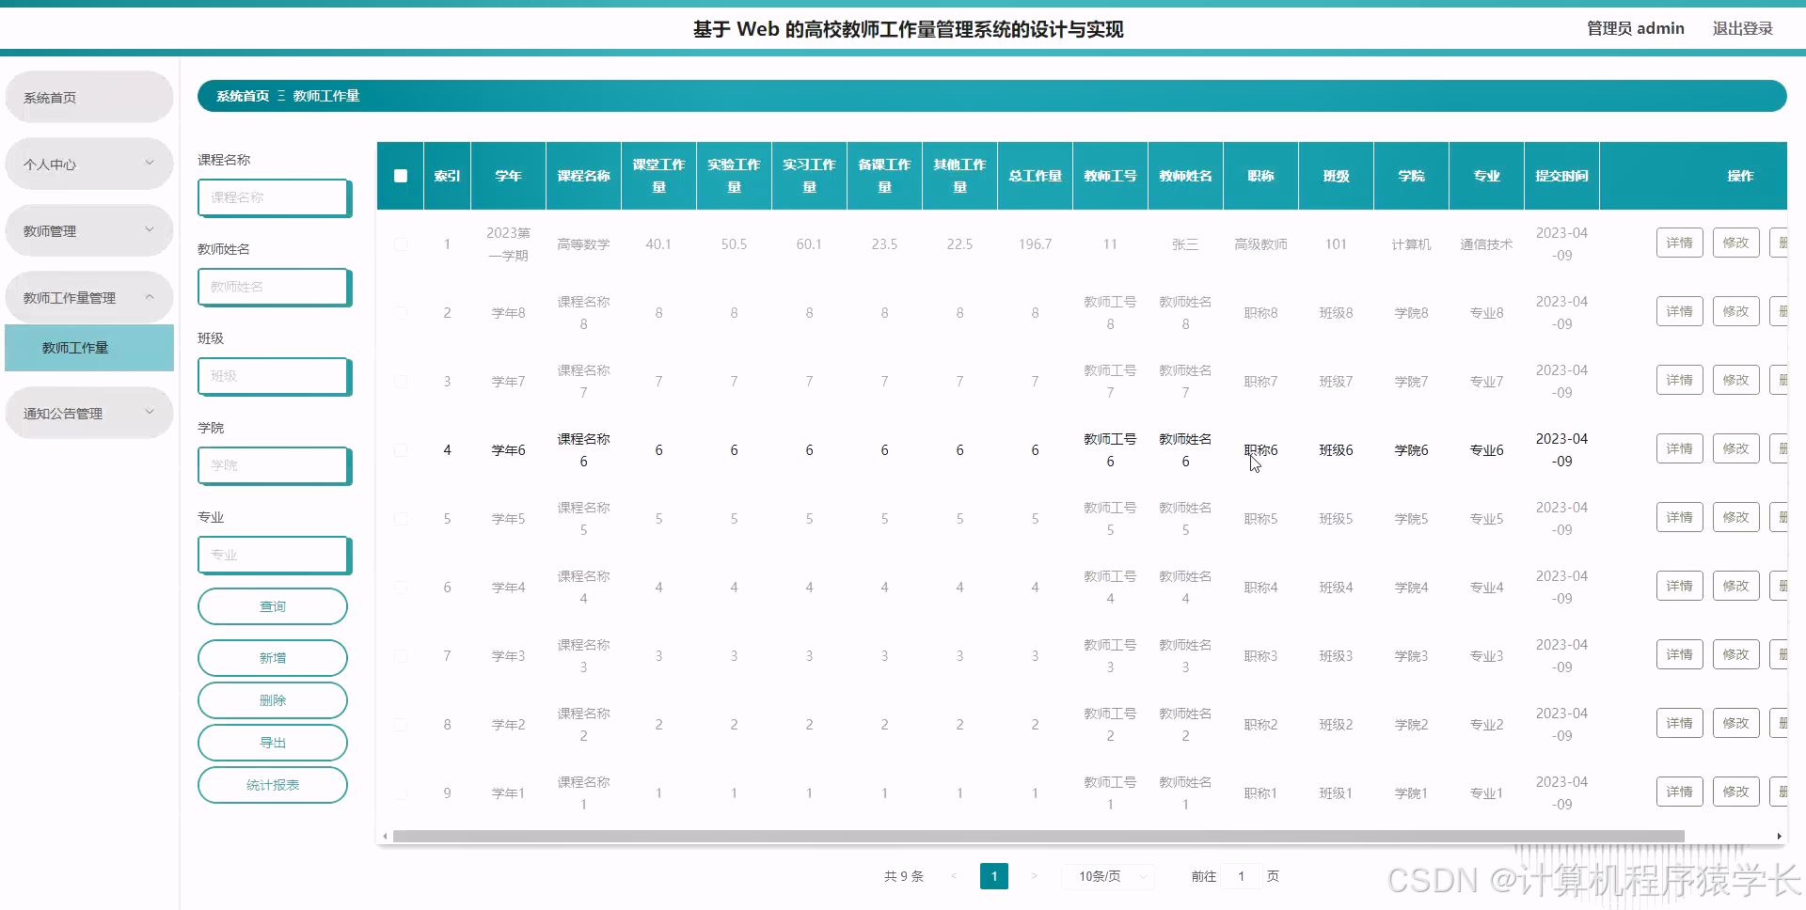Viewport: 1806px width, 910px height.
Task: Check the checkbox for row 1 高等数学
Action: click(x=401, y=243)
